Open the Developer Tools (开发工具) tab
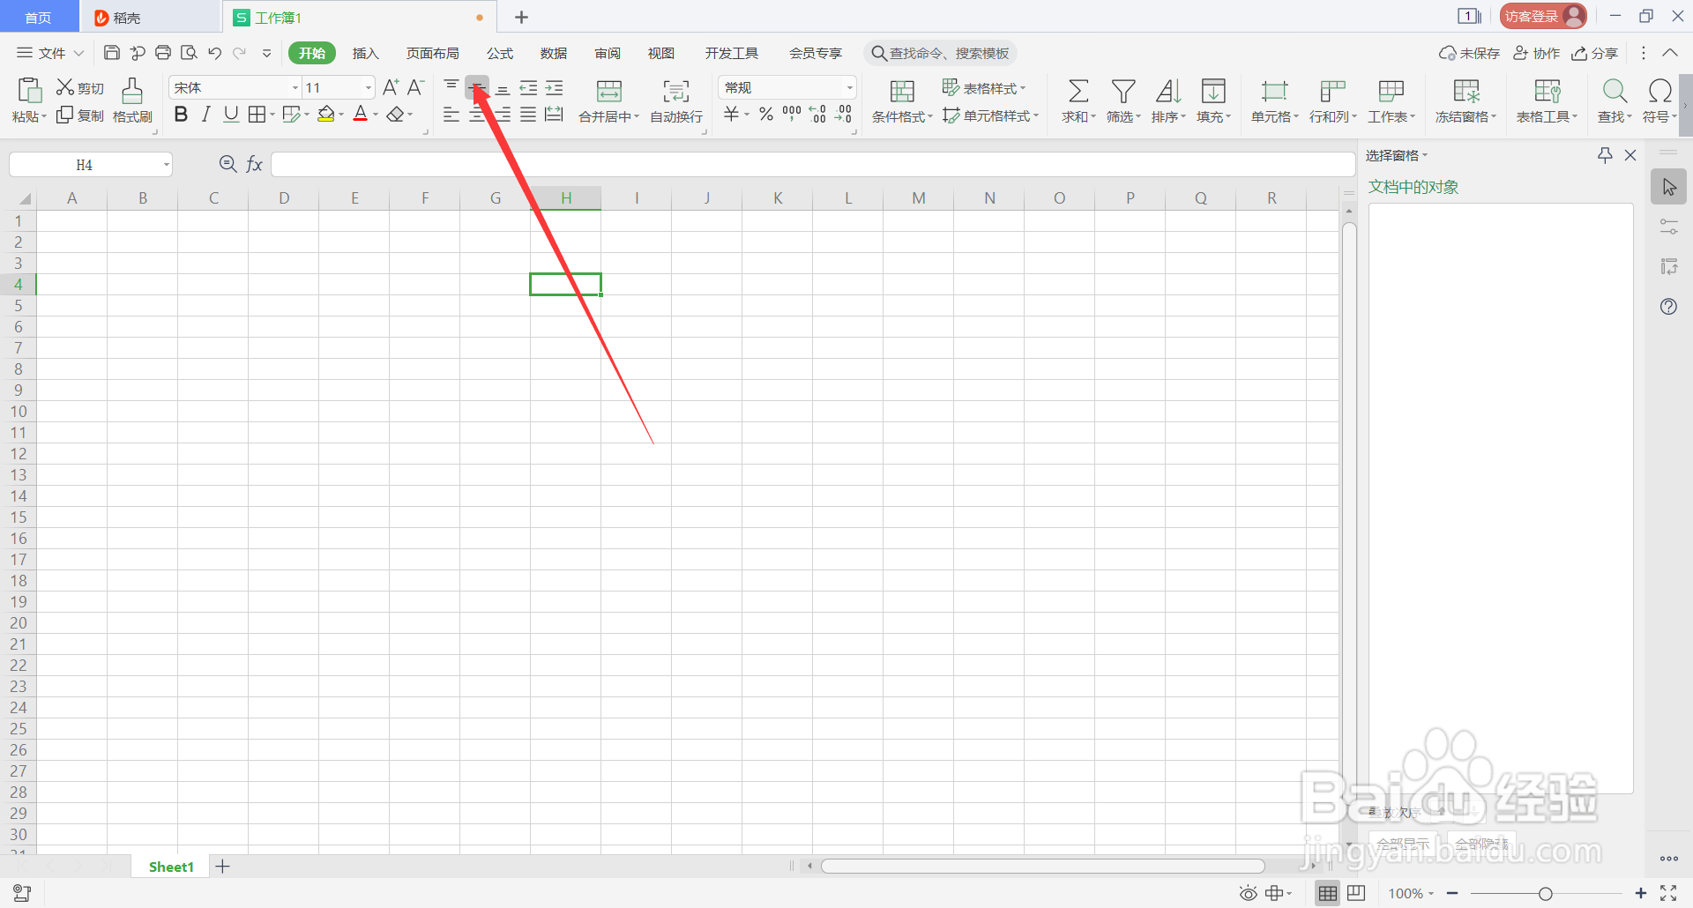Viewport: 1693px width, 908px height. [731, 53]
